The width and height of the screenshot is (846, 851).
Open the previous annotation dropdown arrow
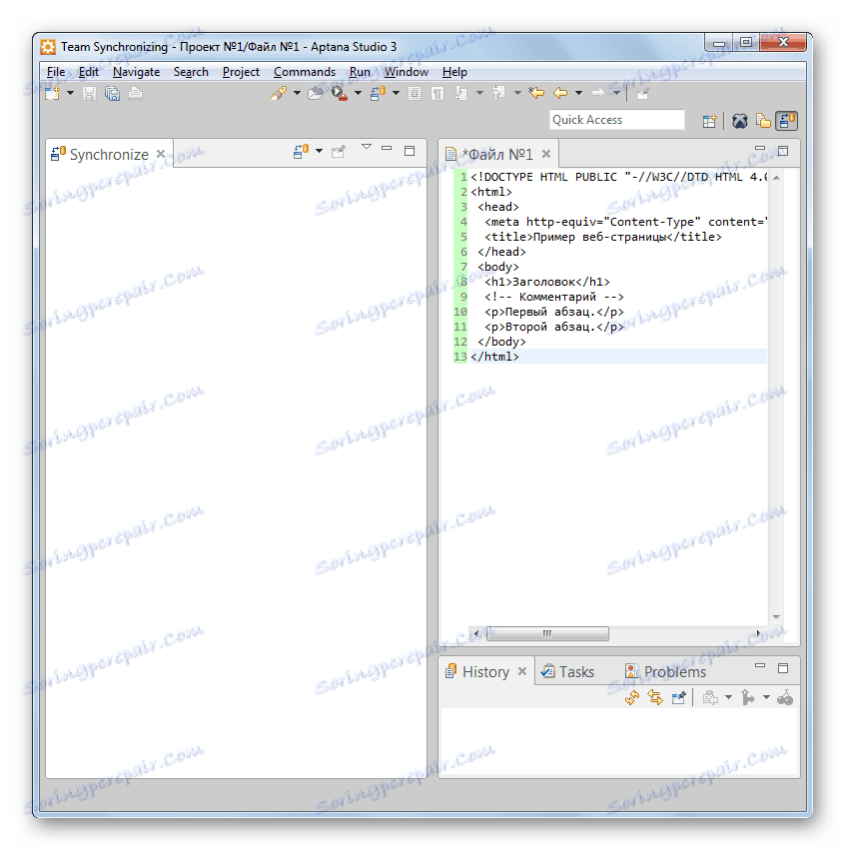click(517, 93)
